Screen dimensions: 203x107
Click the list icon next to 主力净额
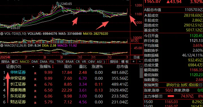pyautogui.click(x=161, y=96)
